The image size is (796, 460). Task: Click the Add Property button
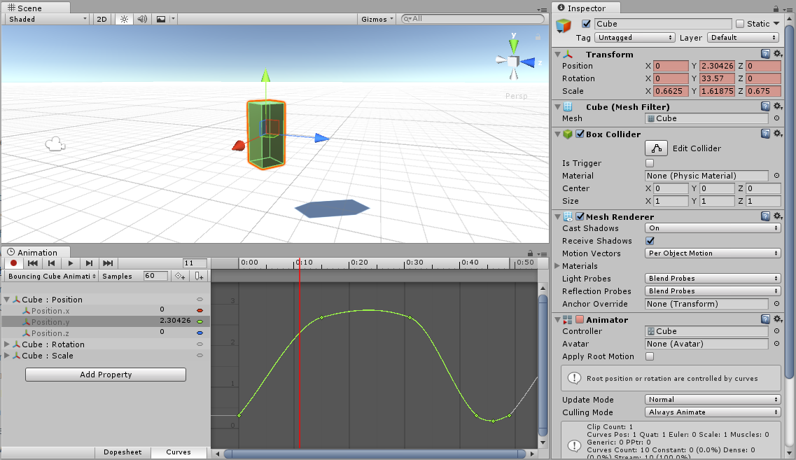click(x=105, y=375)
